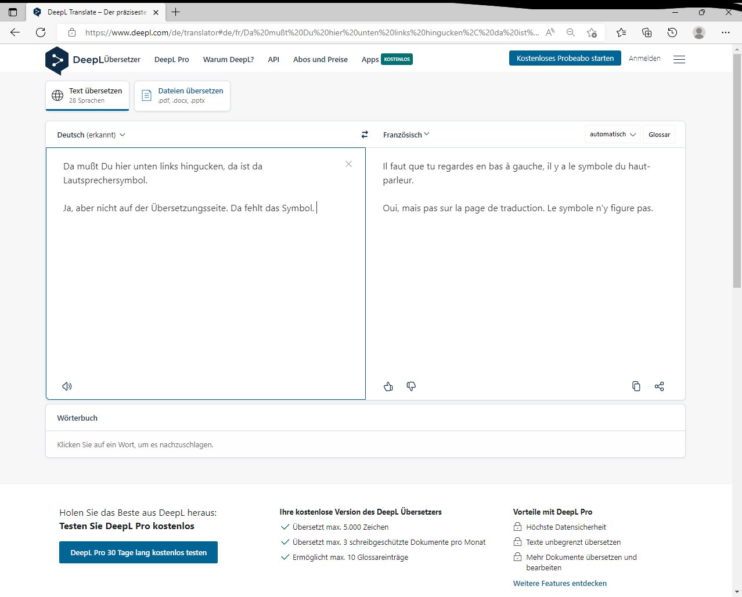Play source text audio with the speaker icon
The width and height of the screenshot is (742, 597).
click(67, 386)
